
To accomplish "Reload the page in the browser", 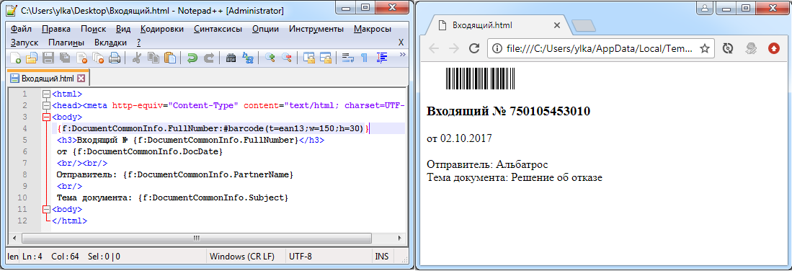I will [x=473, y=48].
